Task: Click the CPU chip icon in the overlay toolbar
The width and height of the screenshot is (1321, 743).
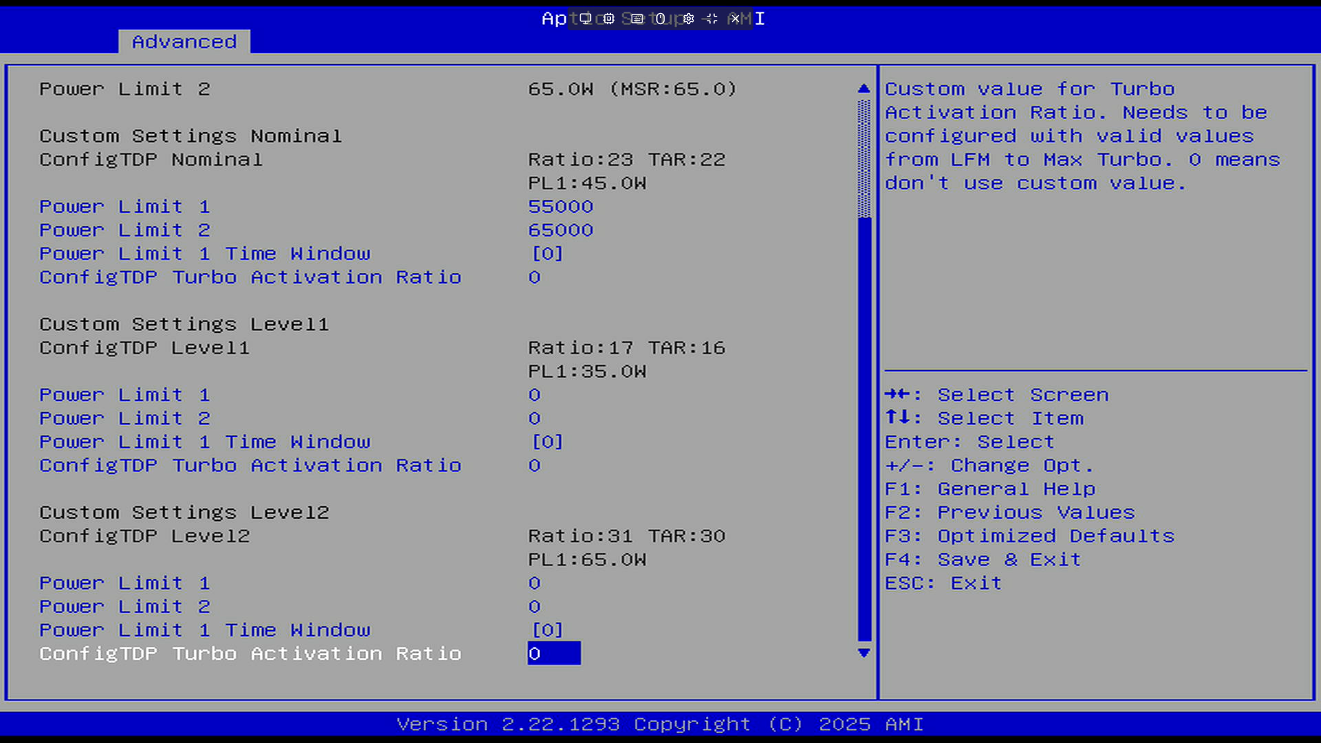Action: tap(609, 19)
